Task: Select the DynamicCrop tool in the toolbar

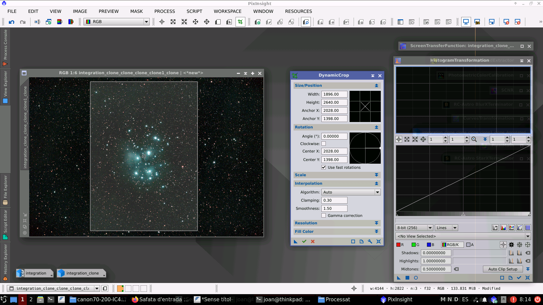Action: [240, 22]
